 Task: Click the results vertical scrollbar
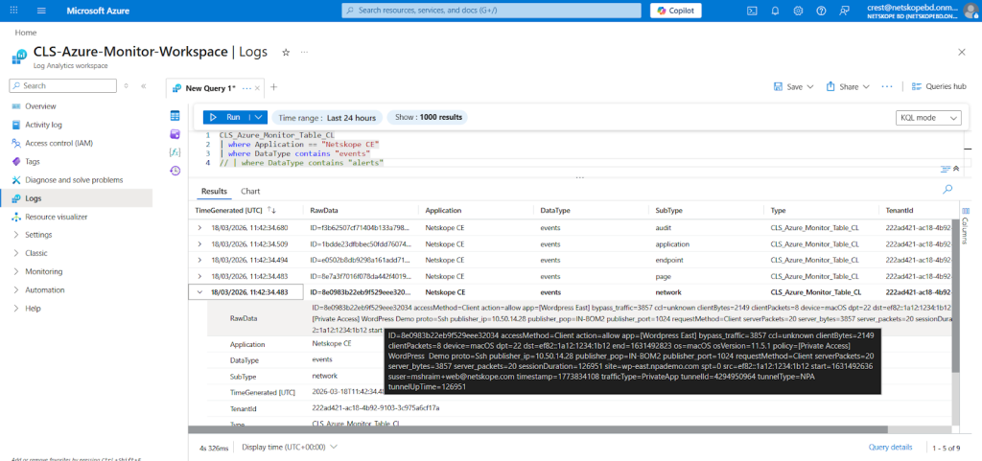click(x=954, y=294)
